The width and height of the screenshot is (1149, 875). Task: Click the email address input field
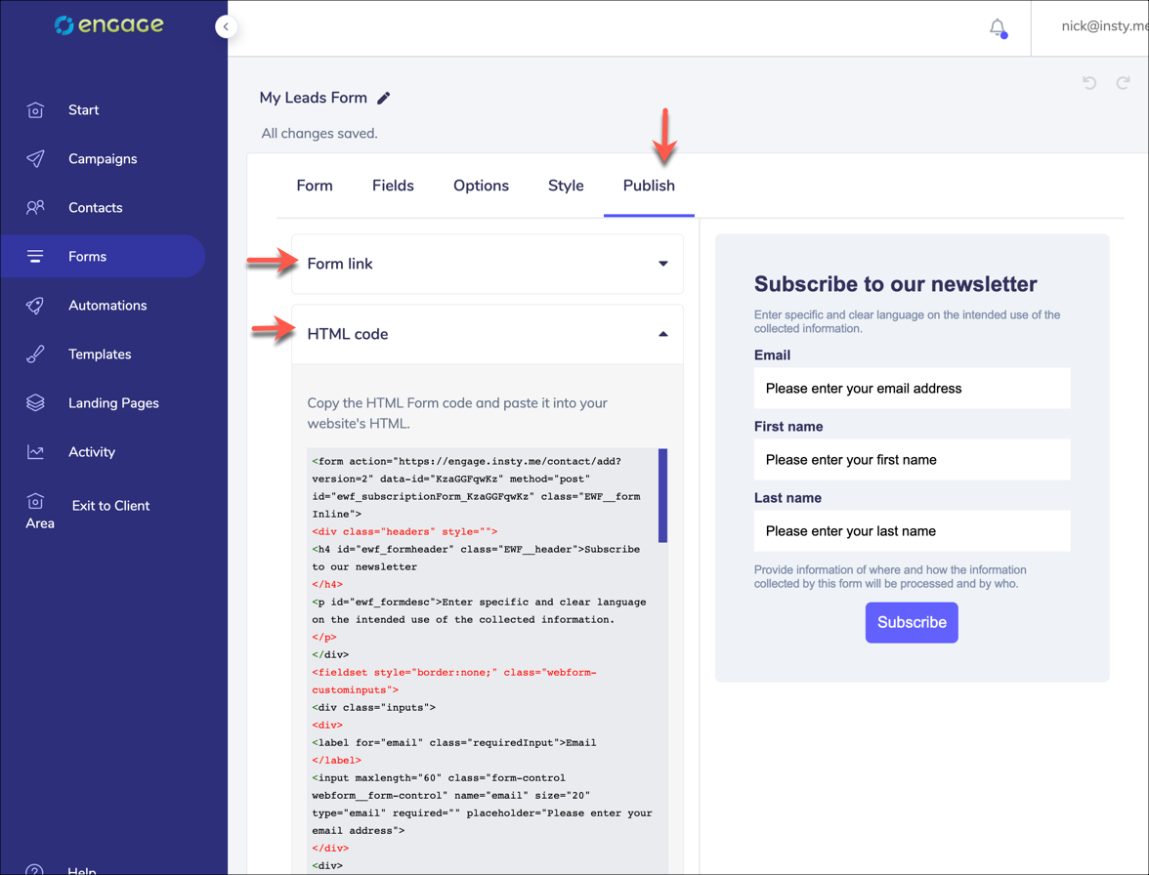(x=912, y=388)
